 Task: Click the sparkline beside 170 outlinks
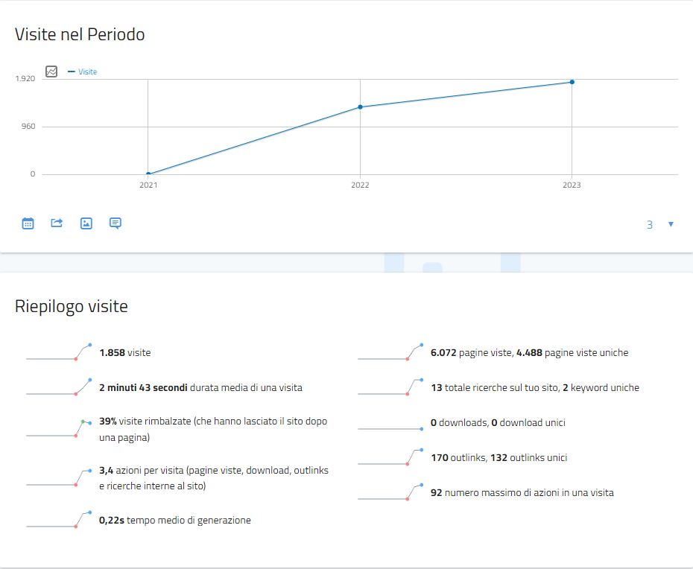point(390,457)
